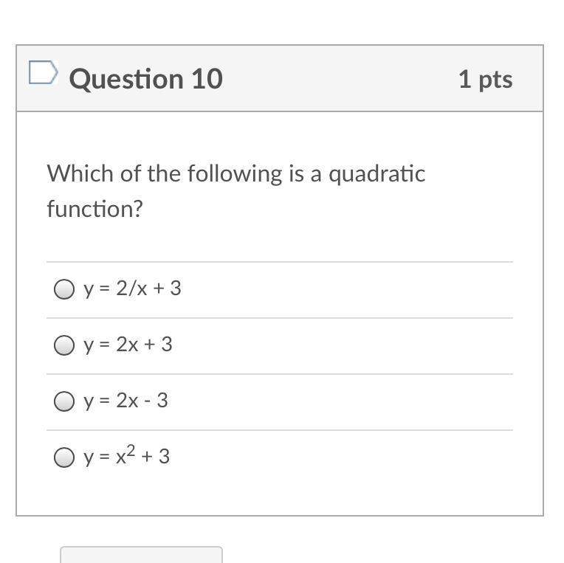Click the answer label 'y = x² + 3'

pyautogui.click(x=126, y=457)
